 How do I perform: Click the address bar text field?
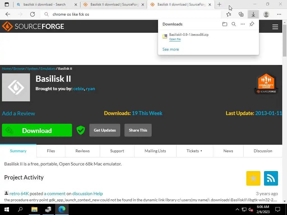pos(131,14)
